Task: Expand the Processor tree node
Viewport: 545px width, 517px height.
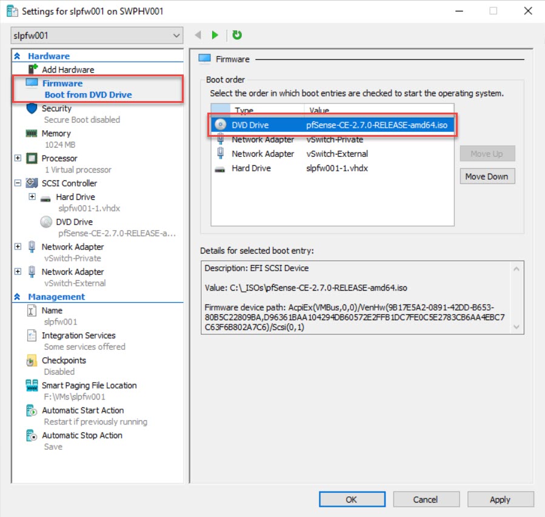Action: point(18,159)
